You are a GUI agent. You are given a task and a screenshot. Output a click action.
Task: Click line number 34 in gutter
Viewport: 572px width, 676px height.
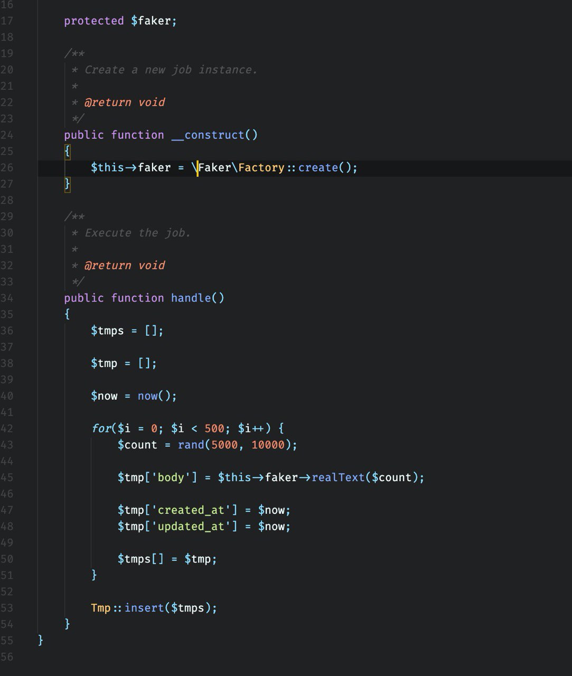[7, 298]
